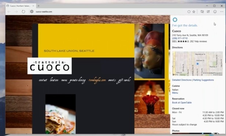Click the Closed now status text
The height and width of the screenshot is (136, 226).
tap(178, 109)
